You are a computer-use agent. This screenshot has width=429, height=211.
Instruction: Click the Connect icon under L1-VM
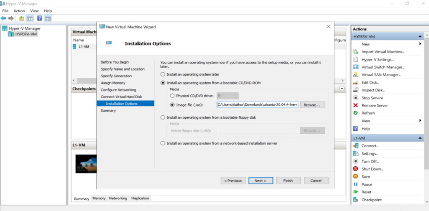pyautogui.click(x=356, y=146)
